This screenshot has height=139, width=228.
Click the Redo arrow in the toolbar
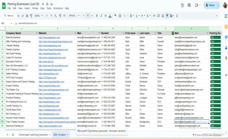pyautogui.click(x=23, y=16)
